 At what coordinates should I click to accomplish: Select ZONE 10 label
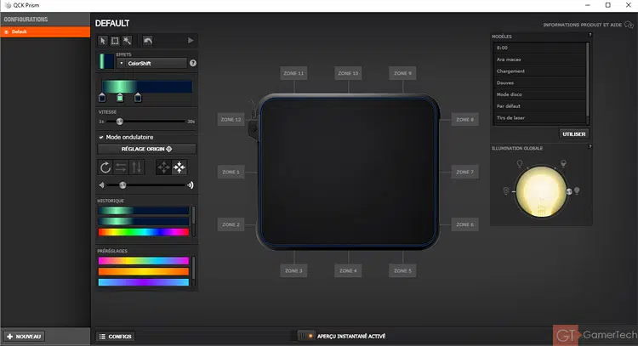tap(348, 73)
